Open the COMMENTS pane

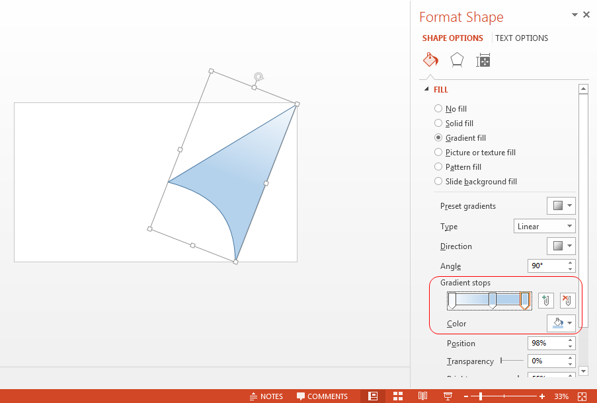[x=322, y=396]
